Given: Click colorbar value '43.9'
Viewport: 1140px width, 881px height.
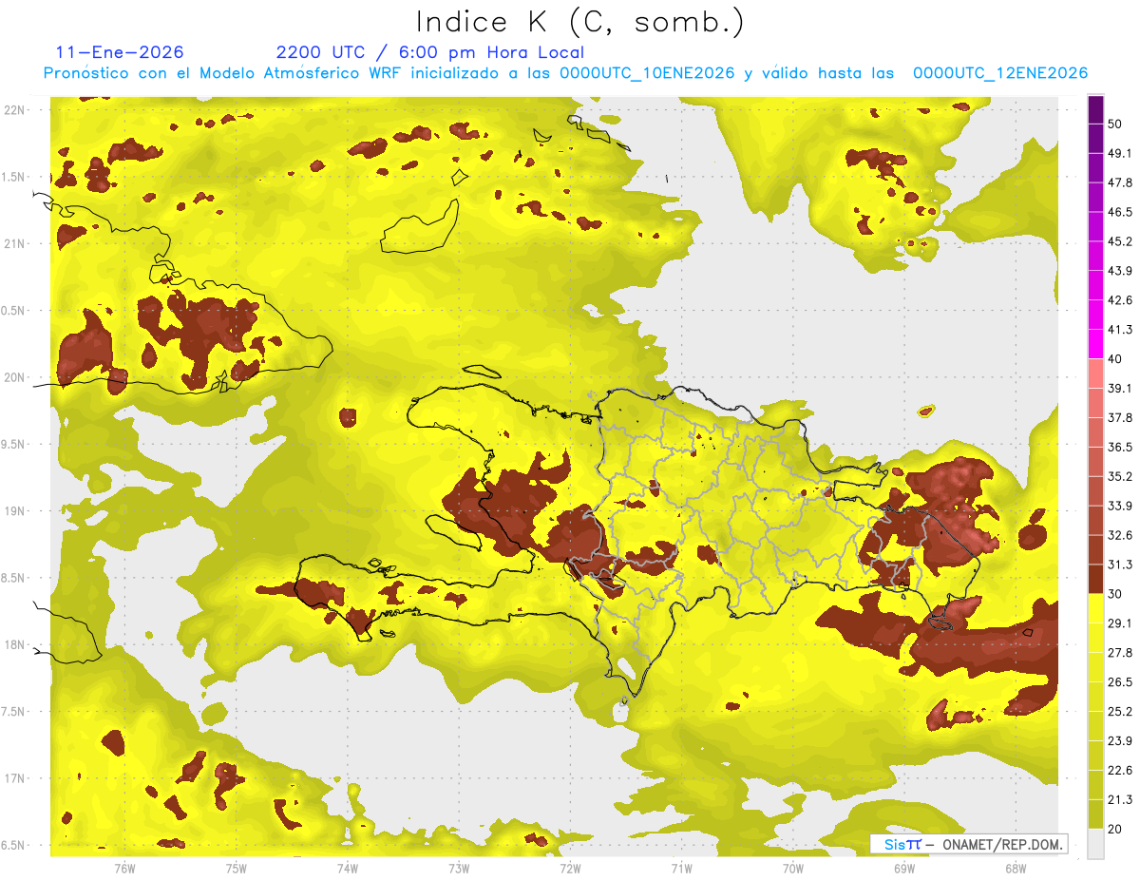Looking at the screenshot, I should coord(1120,270).
